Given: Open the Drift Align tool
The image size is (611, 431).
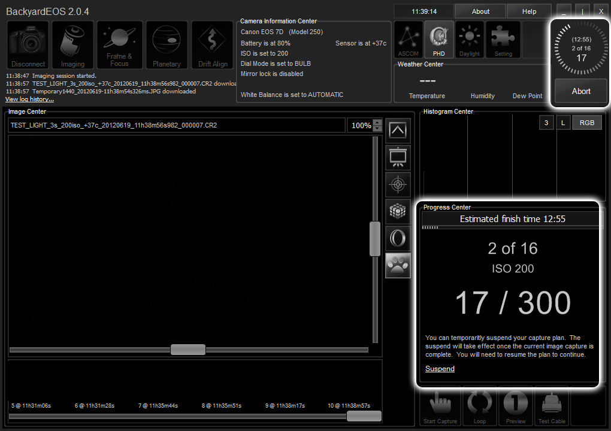Looking at the screenshot, I should (x=213, y=45).
